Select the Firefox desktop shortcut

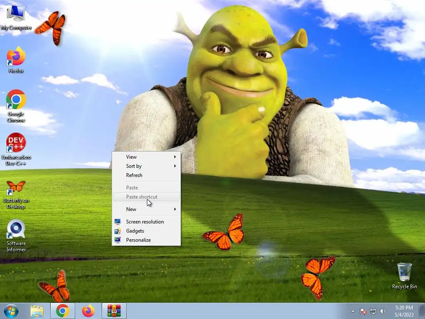click(16, 60)
